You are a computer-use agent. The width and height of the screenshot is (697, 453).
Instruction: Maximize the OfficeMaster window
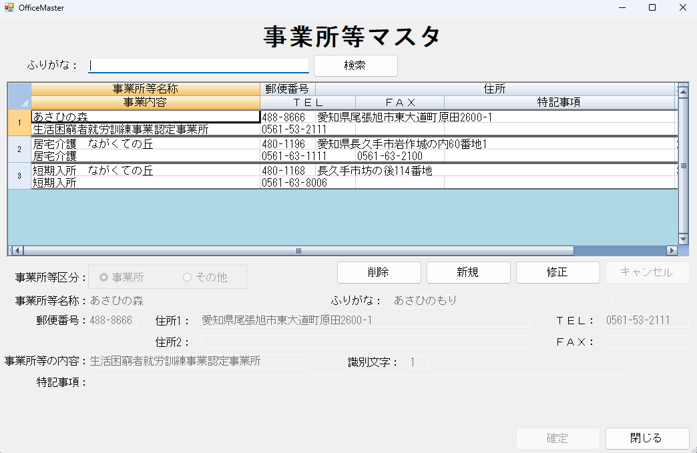[x=652, y=7]
